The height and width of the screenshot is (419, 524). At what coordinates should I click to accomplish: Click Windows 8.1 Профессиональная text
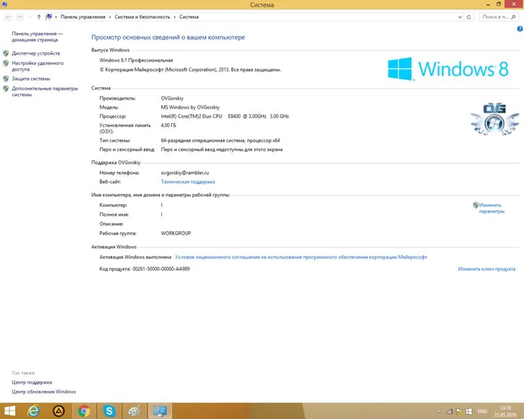(136, 60)
